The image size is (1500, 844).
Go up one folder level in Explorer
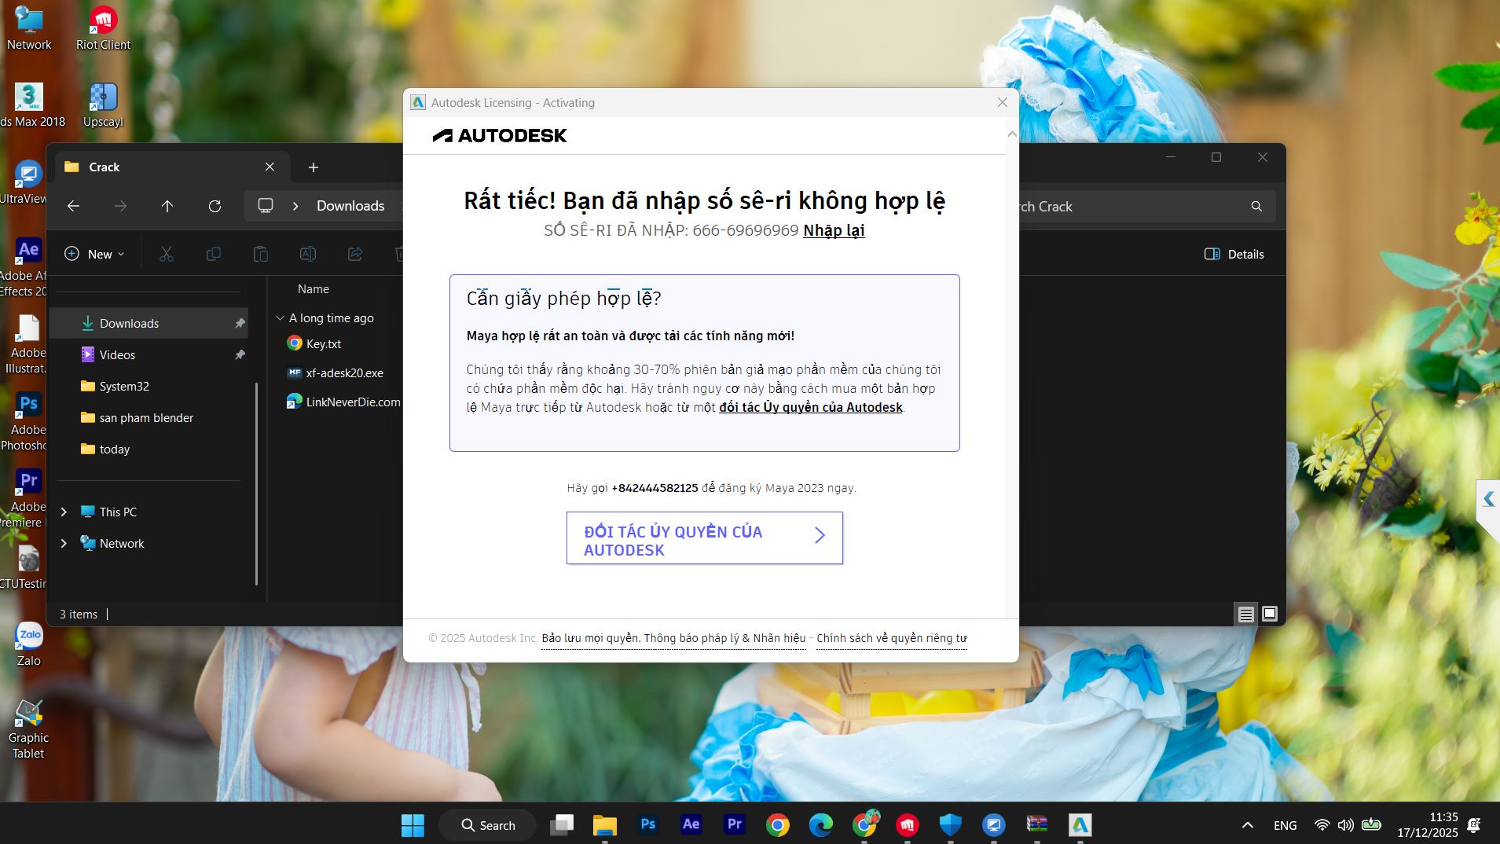pyautogui.click(x=167, y=206)
